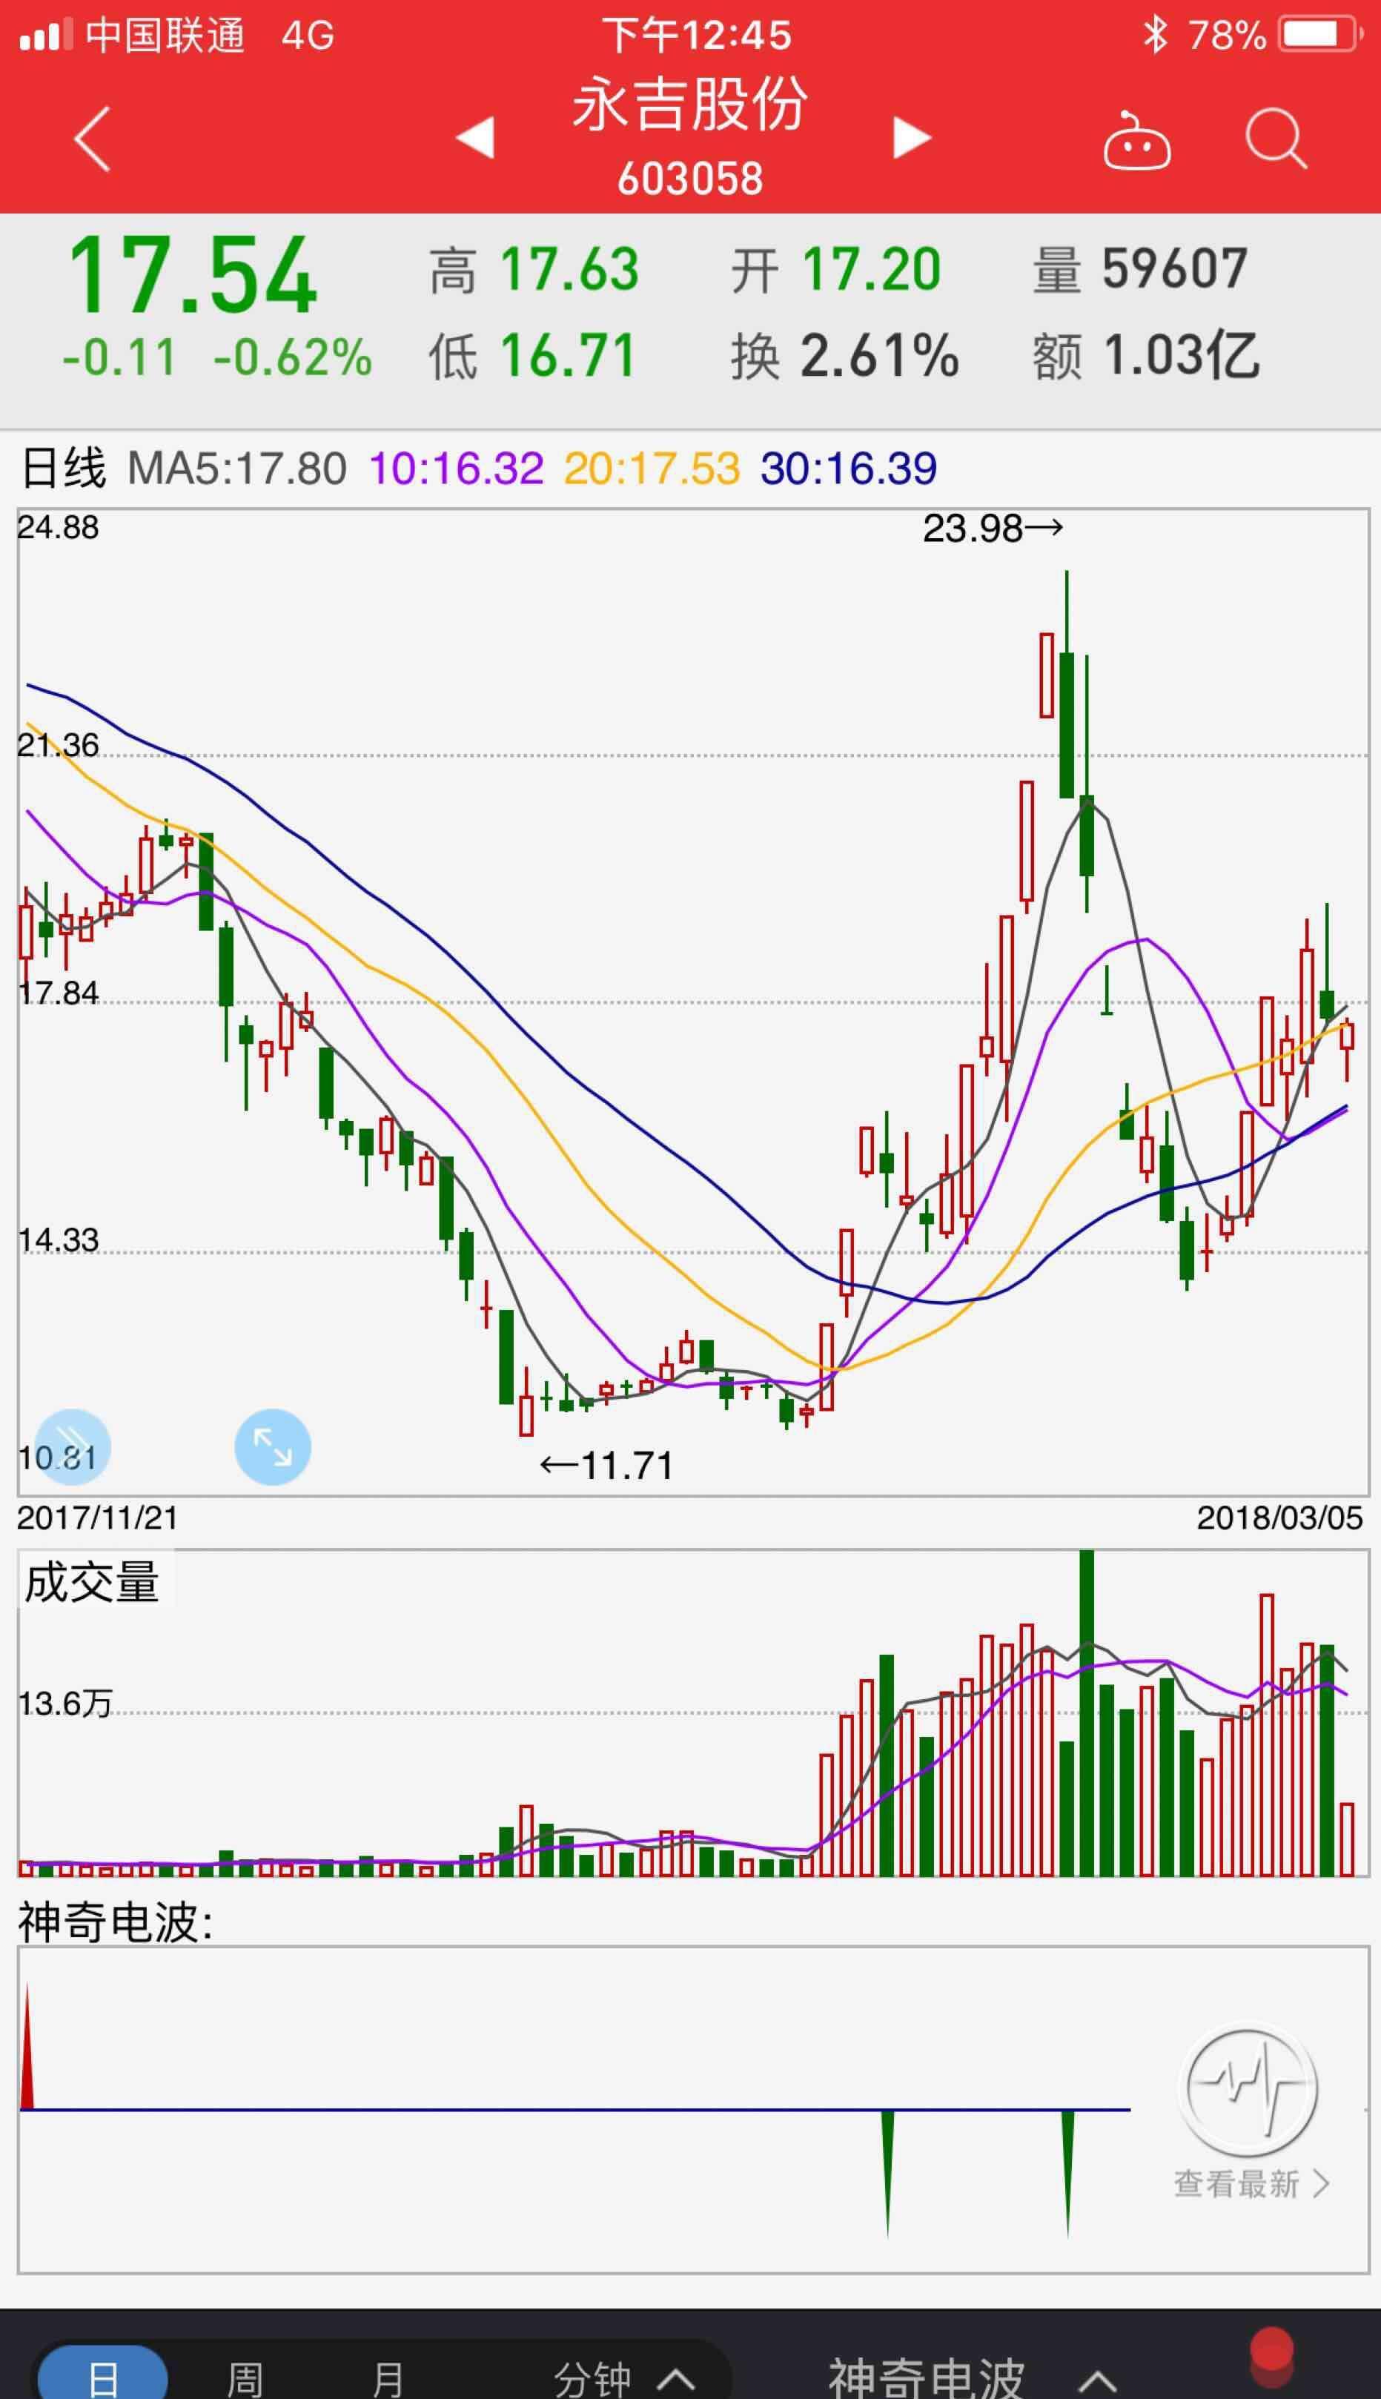Tap stock title 永吉股份
This screenshot has width=1381, height=2399.
(x=689, y=103)
